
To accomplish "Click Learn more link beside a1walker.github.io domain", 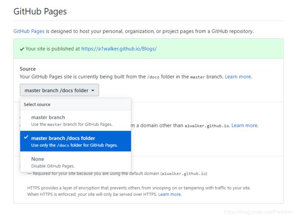I will click(x=245, y=126).
